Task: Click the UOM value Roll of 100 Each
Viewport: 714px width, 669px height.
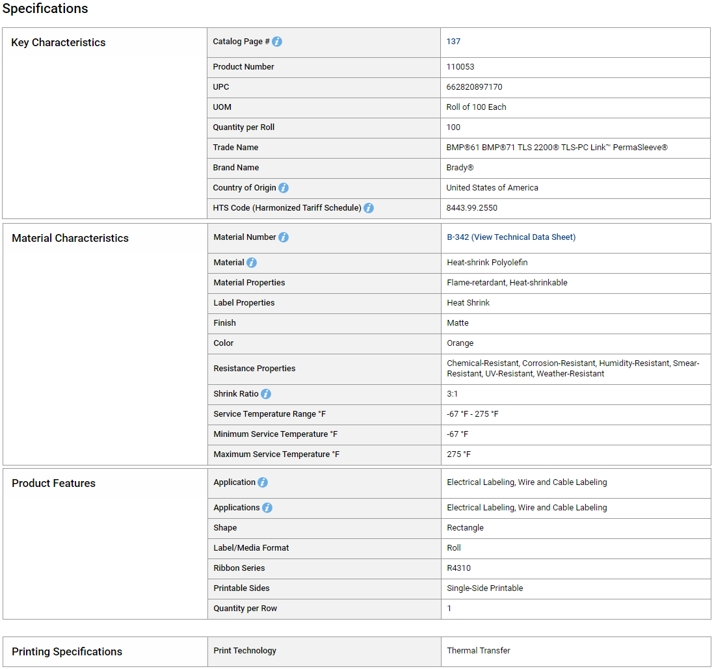Action: pos(476,107)
